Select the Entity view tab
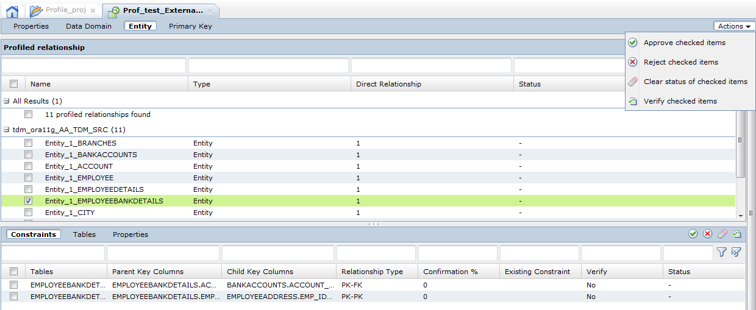Viewport: 756px width, 310px height. (140, 26)
